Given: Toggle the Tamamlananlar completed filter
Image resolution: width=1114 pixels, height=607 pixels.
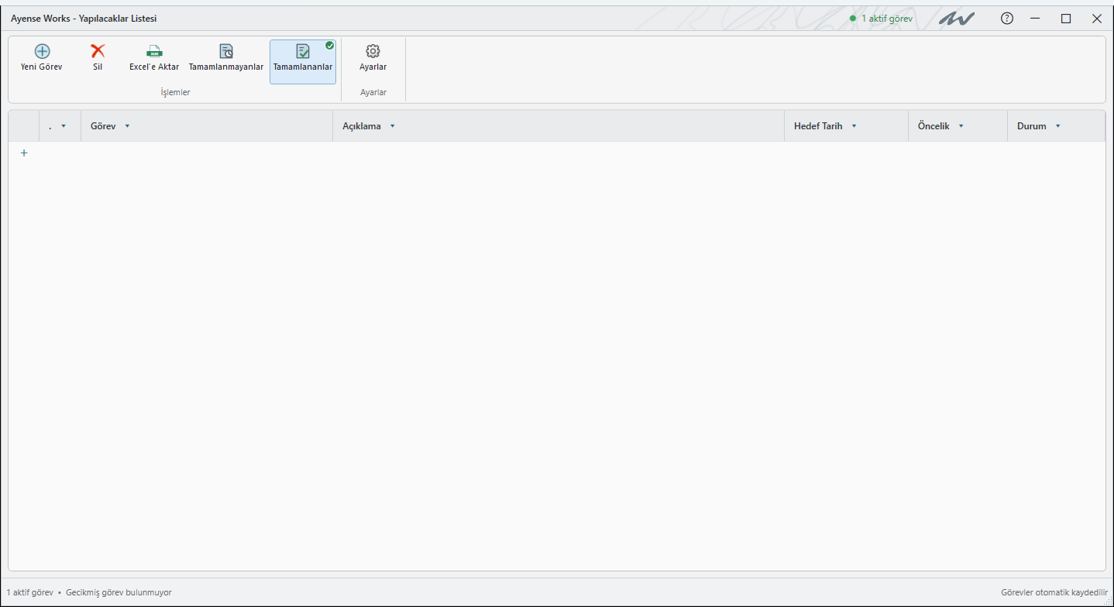Looking at the screenshot, I should tap(303, 62).
